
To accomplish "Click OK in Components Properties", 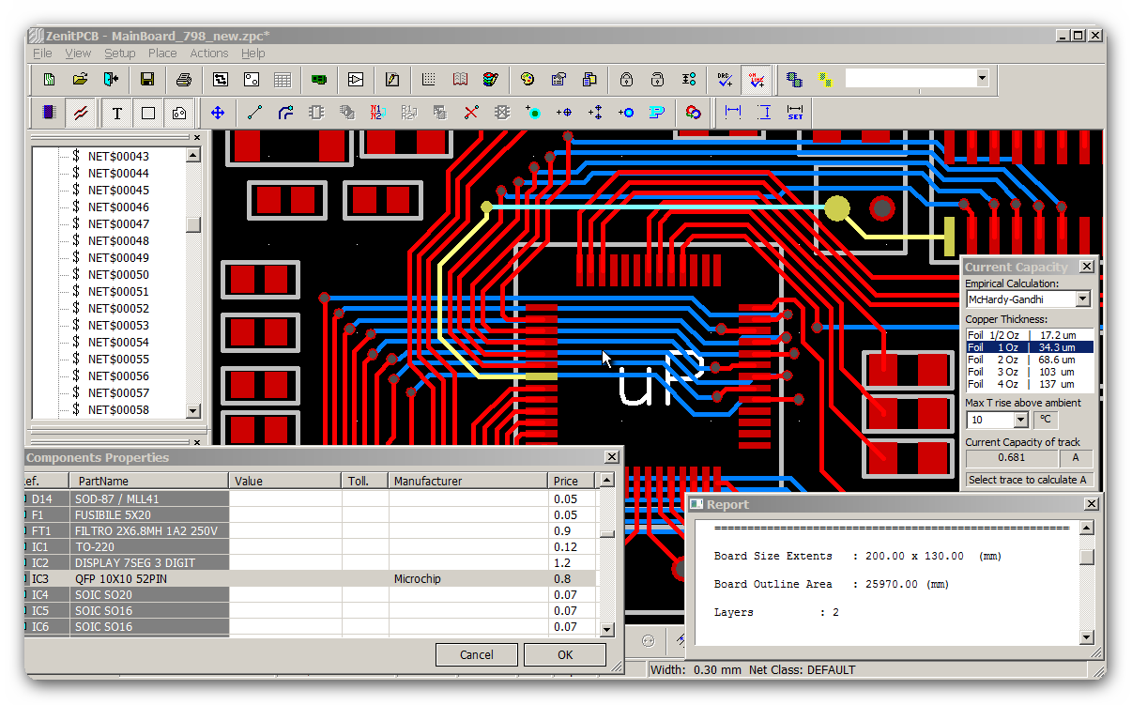I will [x=564, y=654].
